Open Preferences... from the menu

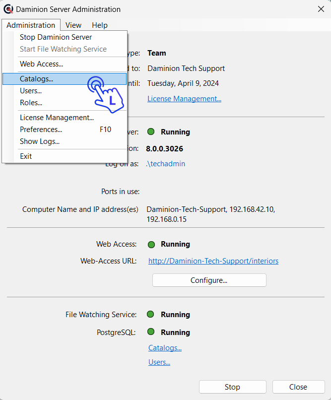click(x=41, y=130)
